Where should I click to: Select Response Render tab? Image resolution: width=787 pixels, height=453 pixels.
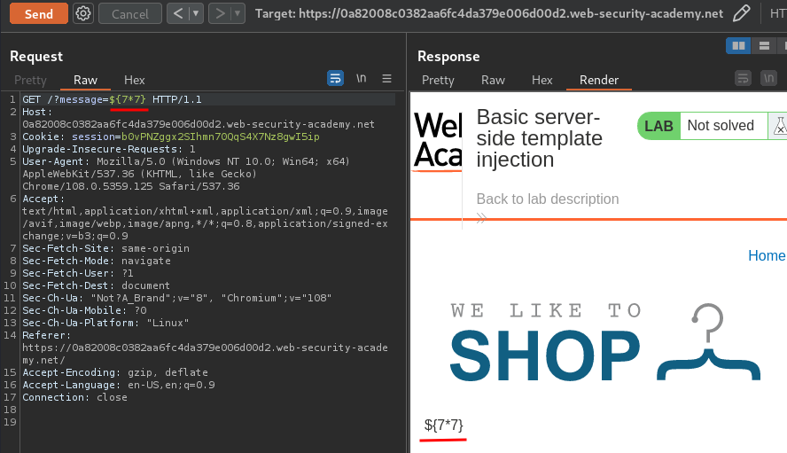(599, 80)
